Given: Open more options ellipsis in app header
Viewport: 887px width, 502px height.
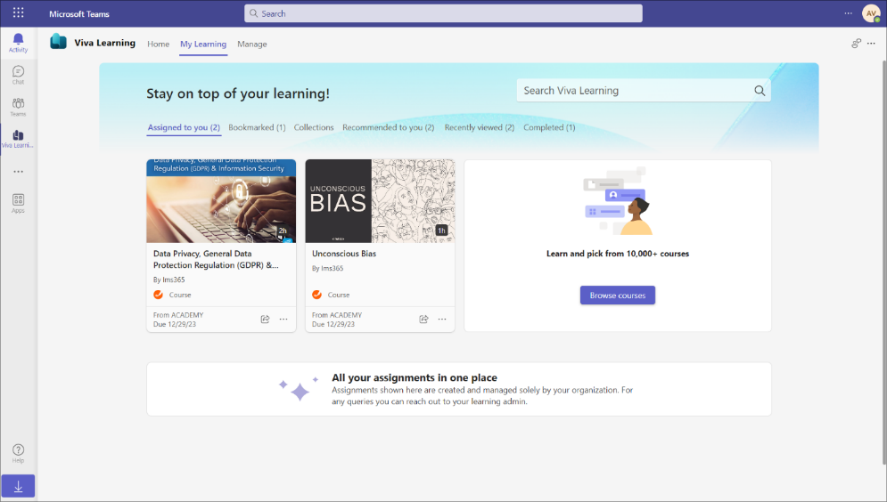Looking at the screenshot, I should 871,44.
